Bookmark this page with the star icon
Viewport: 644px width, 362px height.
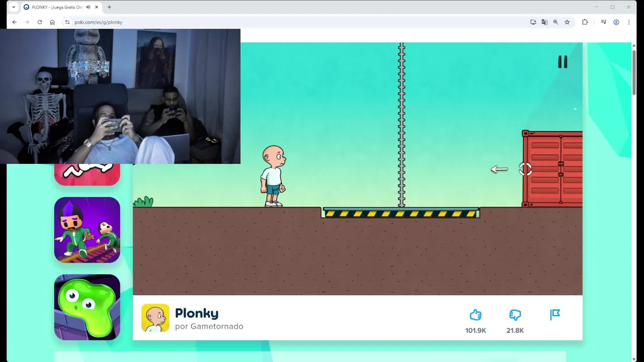(567, 22)
